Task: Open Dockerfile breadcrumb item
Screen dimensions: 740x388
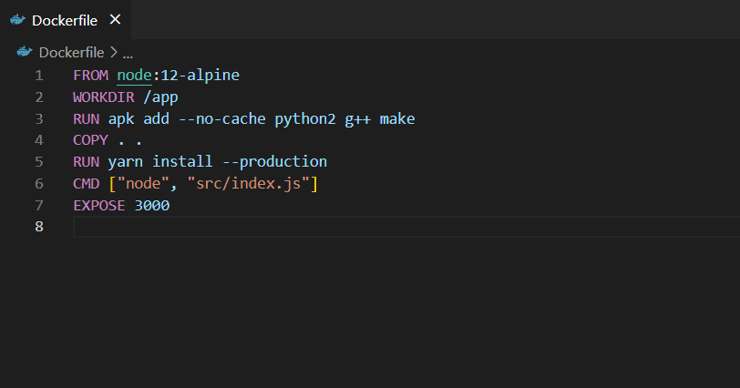Action: point(71,52)
